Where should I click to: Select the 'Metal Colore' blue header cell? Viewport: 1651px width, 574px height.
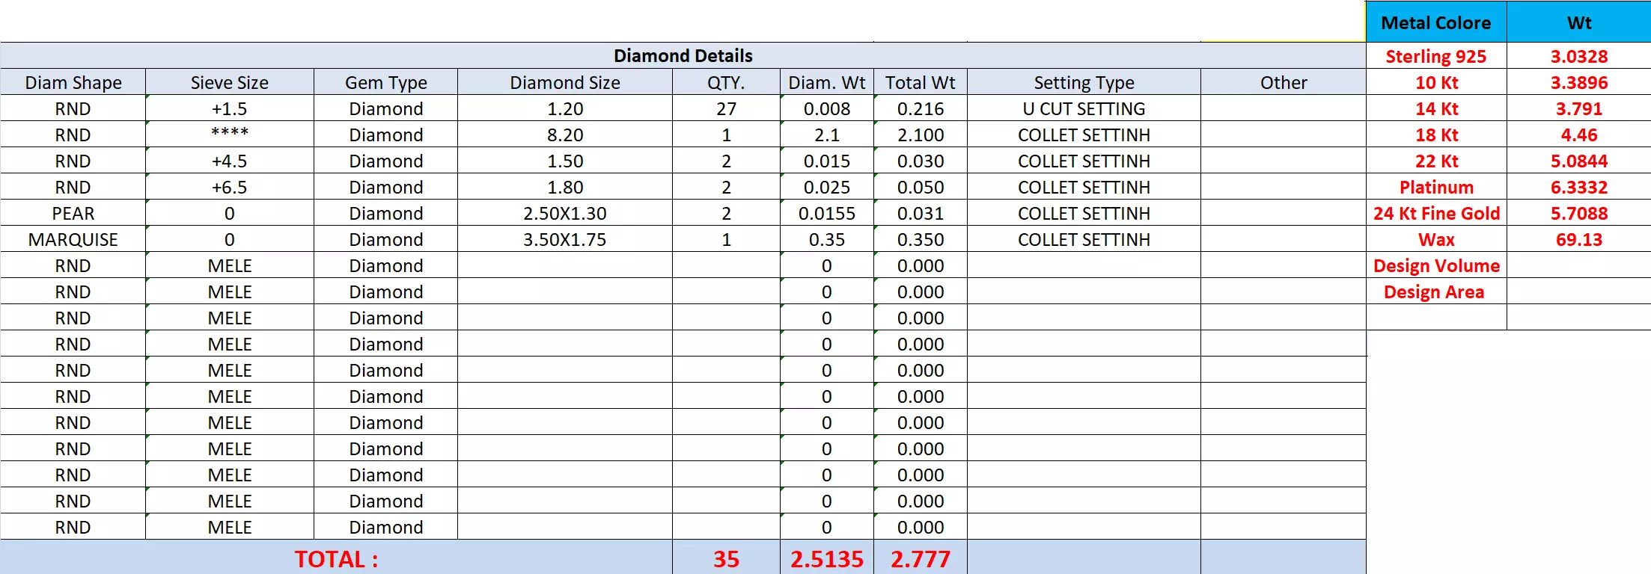[1436, 22]
